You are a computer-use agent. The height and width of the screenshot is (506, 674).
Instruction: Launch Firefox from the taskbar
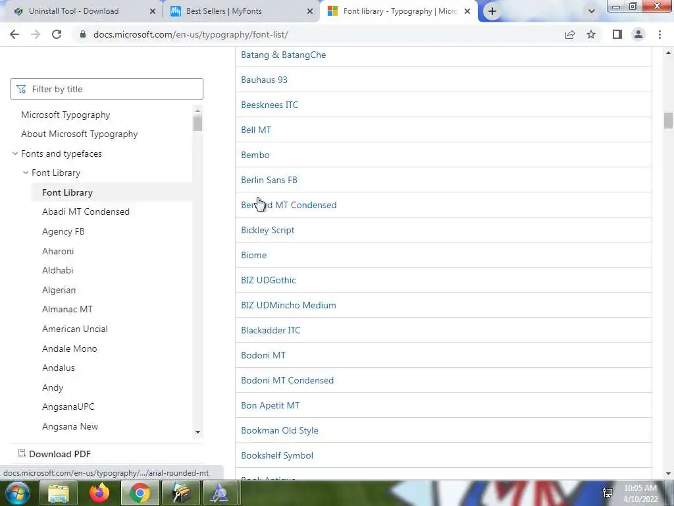tap(99, 493)
